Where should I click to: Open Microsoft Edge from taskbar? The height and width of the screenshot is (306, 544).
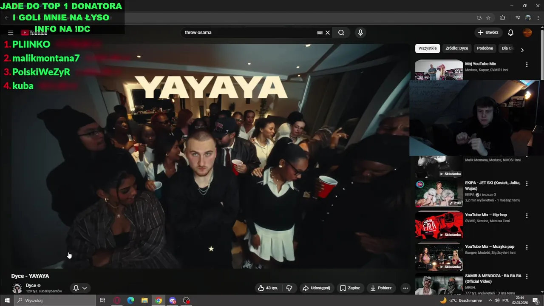(130, 300)
